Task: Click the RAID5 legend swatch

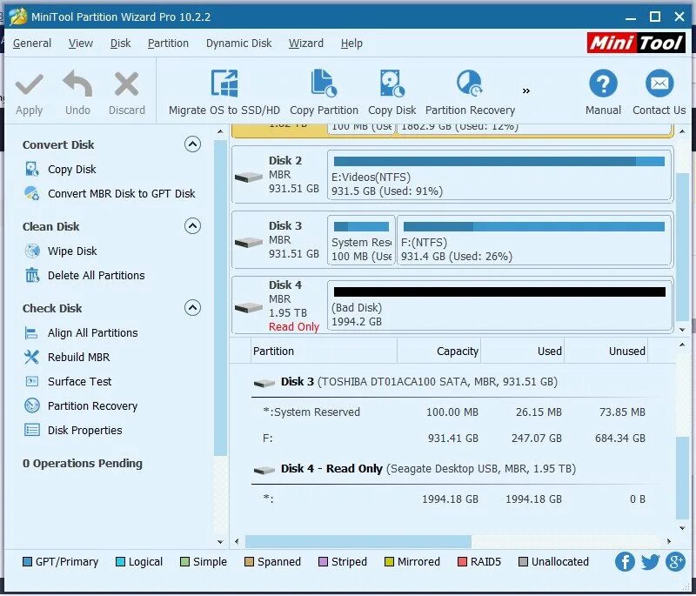Action: 462,562
